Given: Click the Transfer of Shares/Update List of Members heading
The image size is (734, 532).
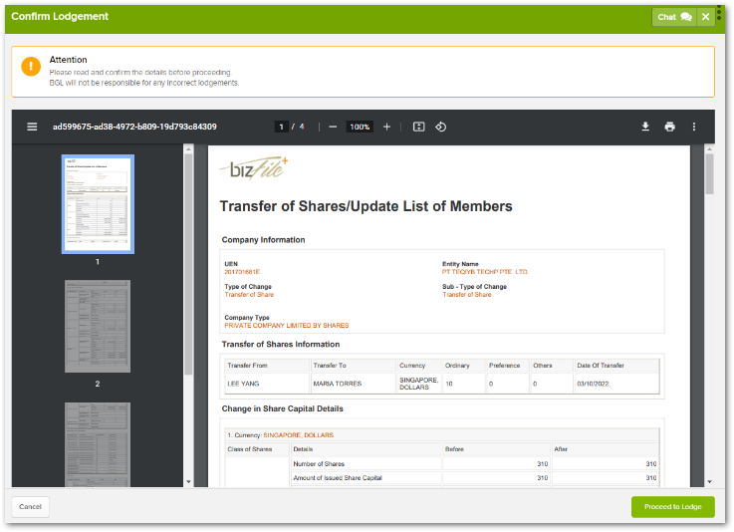Looking at the screenshot, I should pyautogui.click(x=367, y=206).
